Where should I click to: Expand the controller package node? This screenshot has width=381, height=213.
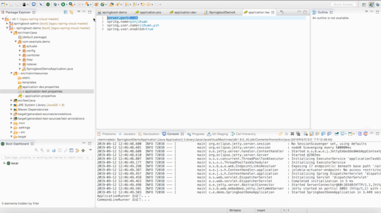point(20,55)
